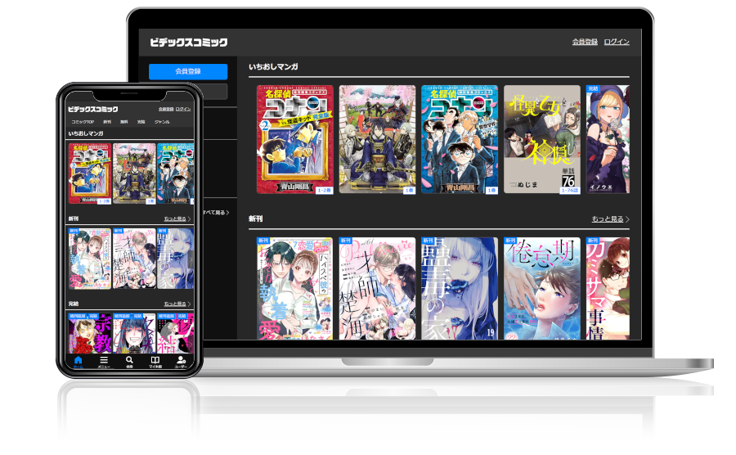Tap the 才師楚海 cover on phone 新刊 row
The width and height of the screenshot is (736, 455).
[134, 259]
